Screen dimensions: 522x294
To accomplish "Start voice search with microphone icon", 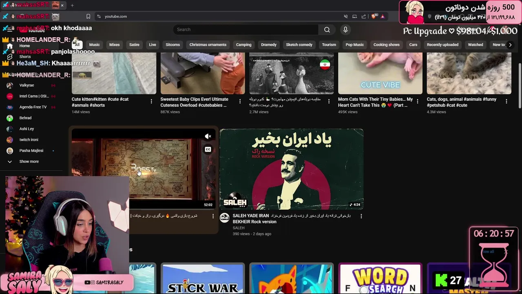I will 345,29.
